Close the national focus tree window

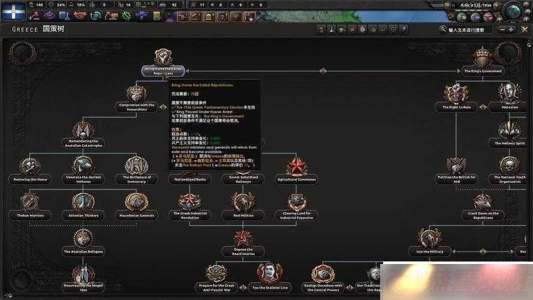[x=525, y=29]
